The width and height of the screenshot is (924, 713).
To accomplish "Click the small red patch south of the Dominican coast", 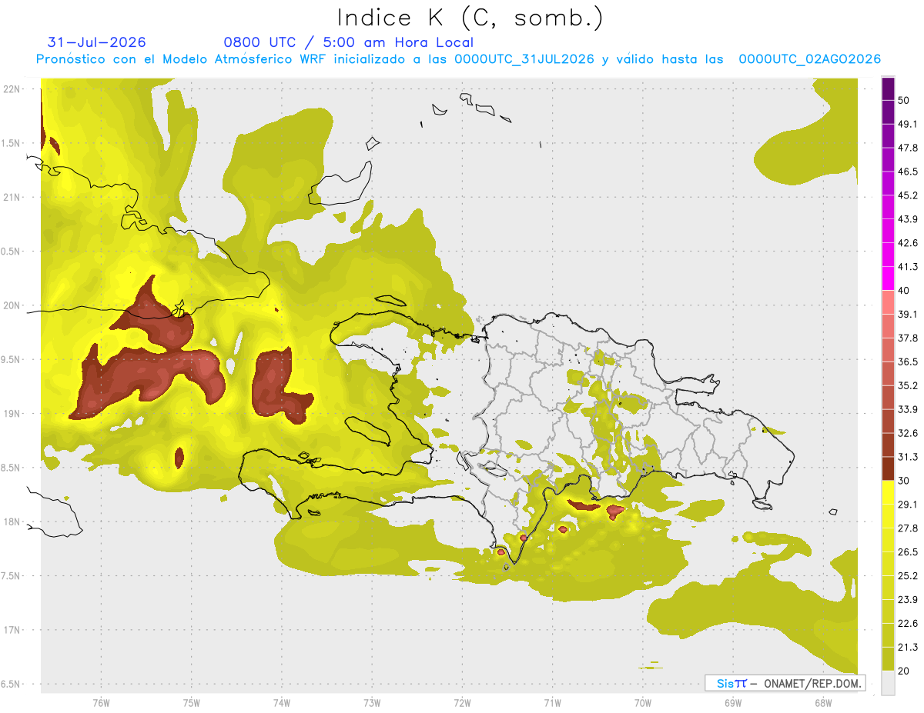I will tap(616, 511).
